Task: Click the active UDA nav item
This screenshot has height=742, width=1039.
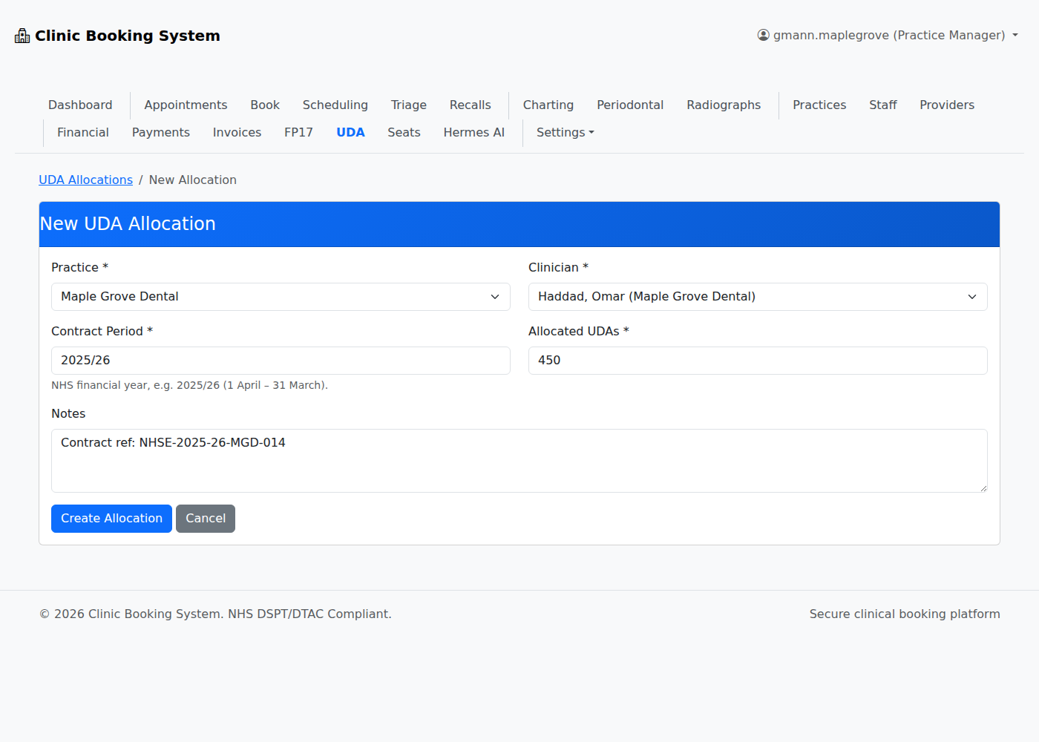Action: 350,132
